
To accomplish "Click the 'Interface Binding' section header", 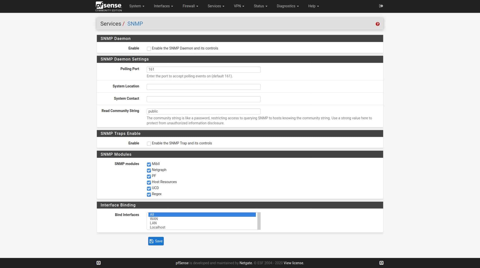I will [x=240, y=205].
